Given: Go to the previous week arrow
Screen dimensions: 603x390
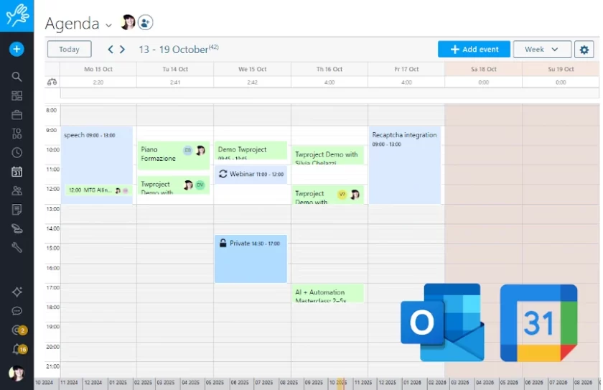Looking at the screenshot, I should pos(110,50).
